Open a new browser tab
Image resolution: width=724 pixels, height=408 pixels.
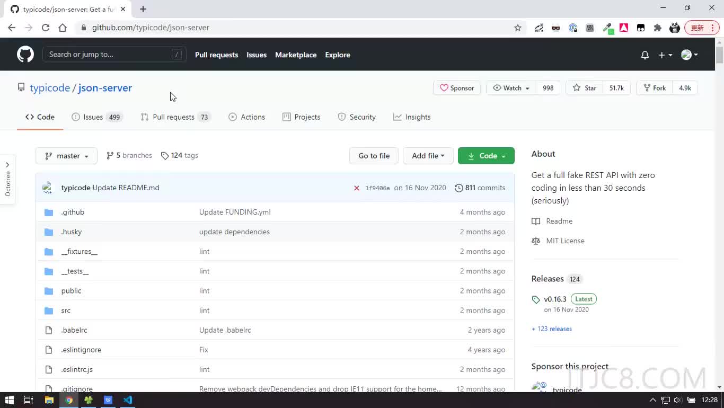(x=143, y=9)
